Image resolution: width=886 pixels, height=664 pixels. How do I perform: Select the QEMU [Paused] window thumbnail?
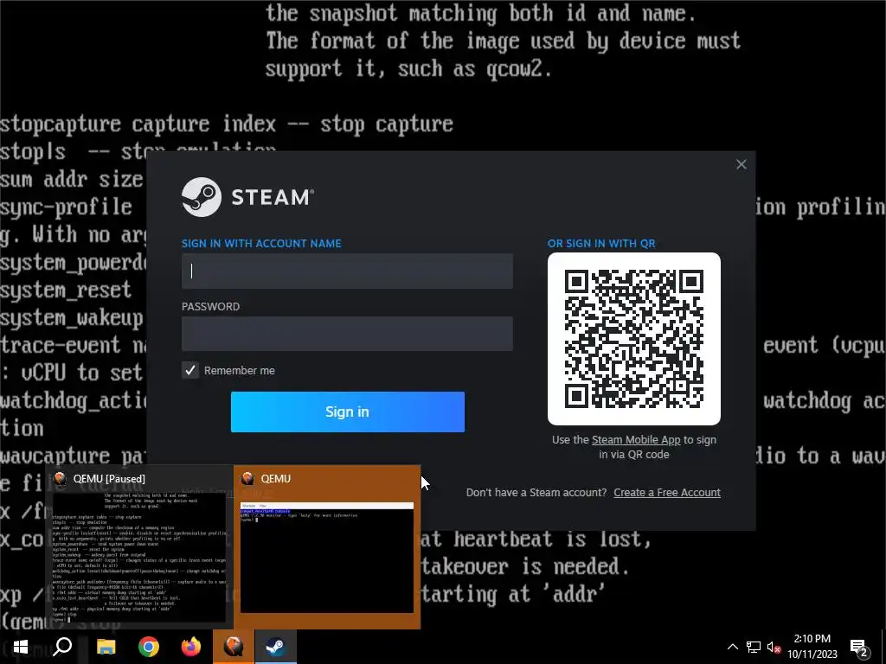(139, 546)
